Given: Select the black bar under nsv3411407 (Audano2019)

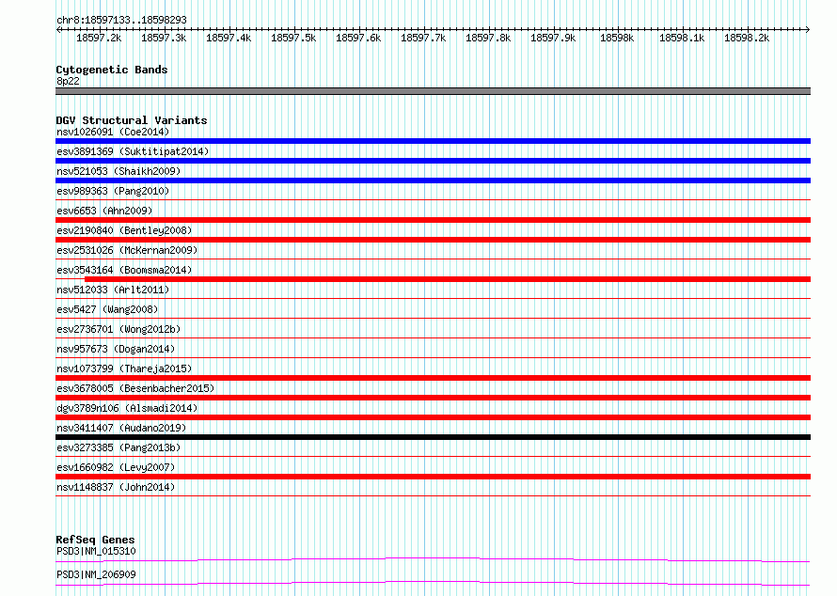Looking at the screenshot, I should [433, 437].
